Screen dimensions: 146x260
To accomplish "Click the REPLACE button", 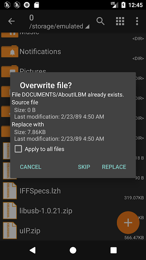I will click(114, 167).
